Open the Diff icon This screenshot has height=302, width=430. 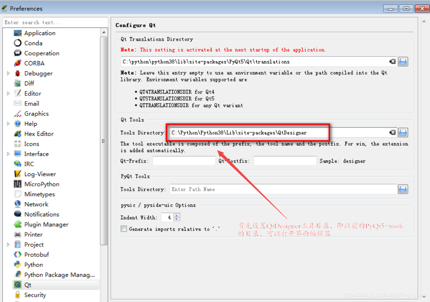(18, 83)
